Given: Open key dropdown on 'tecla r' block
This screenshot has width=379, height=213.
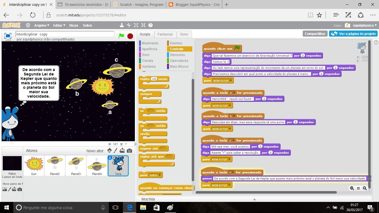Looking at the screenshot, I should 231,173.
